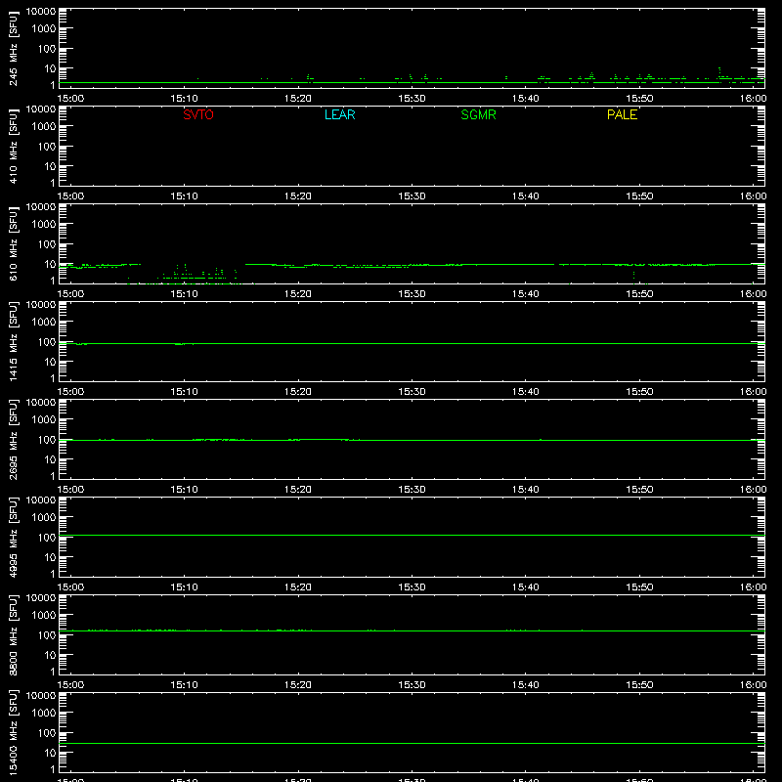The height and width of the screenshot is (782, 782).
Task: Select the 8800 MHz [SFU] axis label
Action: coord(14,635)
